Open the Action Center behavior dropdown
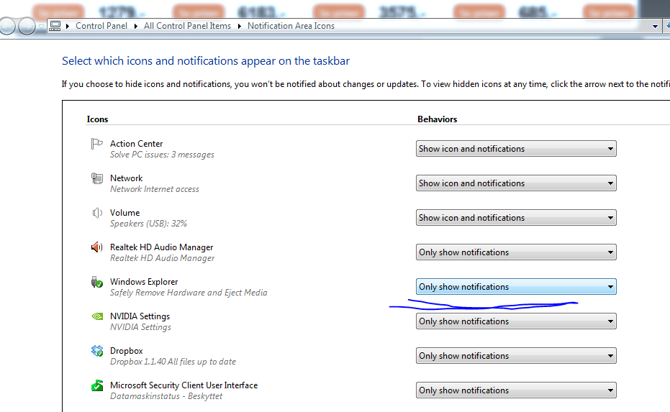This screenshot has height=412, width=670. click(516, 149)
